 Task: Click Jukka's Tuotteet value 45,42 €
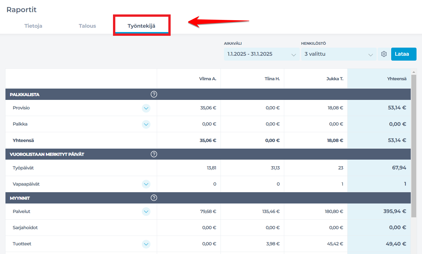click(335, 244)
